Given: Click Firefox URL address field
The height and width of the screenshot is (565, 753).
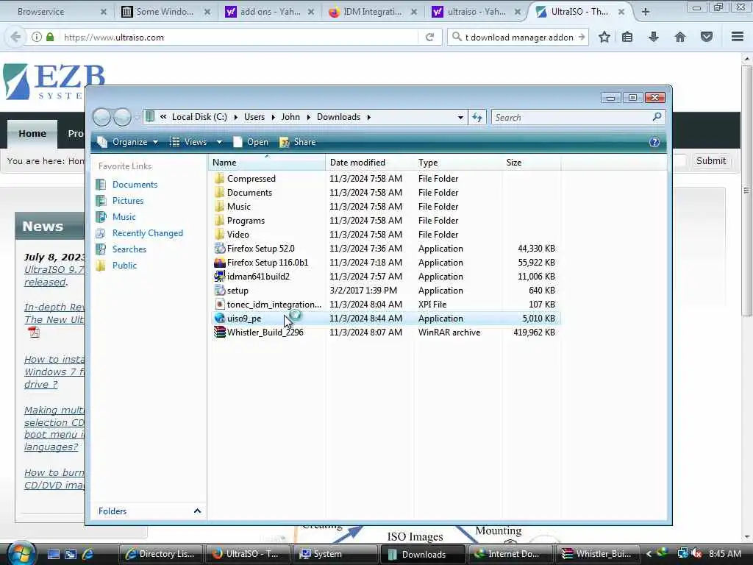Looking at the screenshot, I should click(x=239, y=37).
